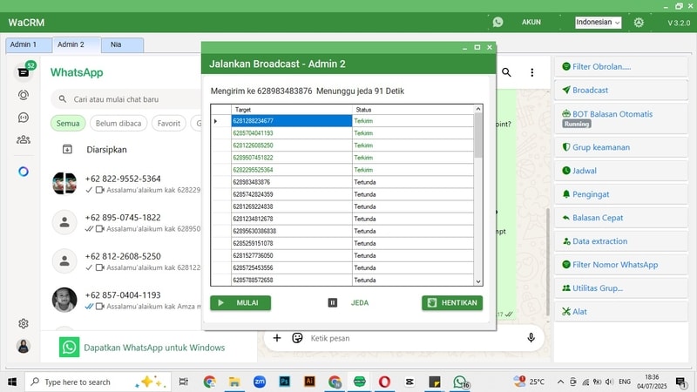Open the Channels icon in WhatsApp sidebar
The height and width of the screenshot is (392, 697).
[x=24, y=118]
